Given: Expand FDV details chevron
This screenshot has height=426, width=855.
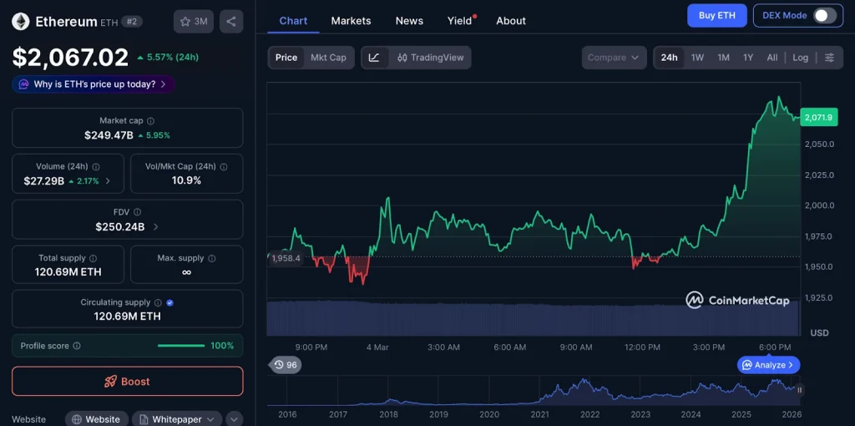Looking at the screenshot, I should coord(155,226).
